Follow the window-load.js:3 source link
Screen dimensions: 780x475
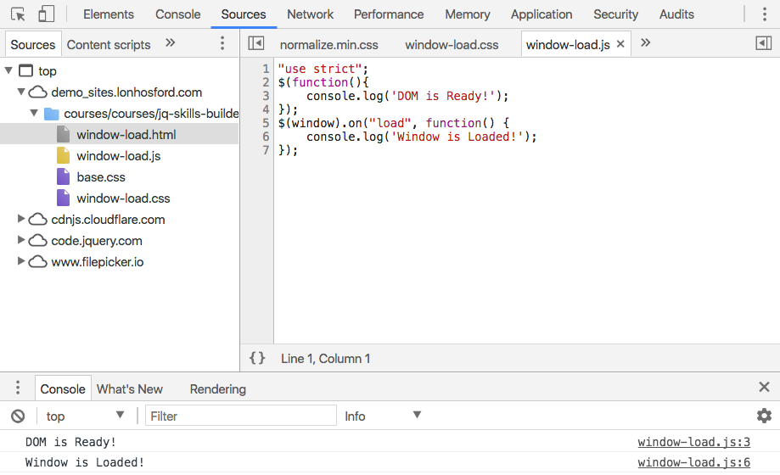[x=694, y=442]
